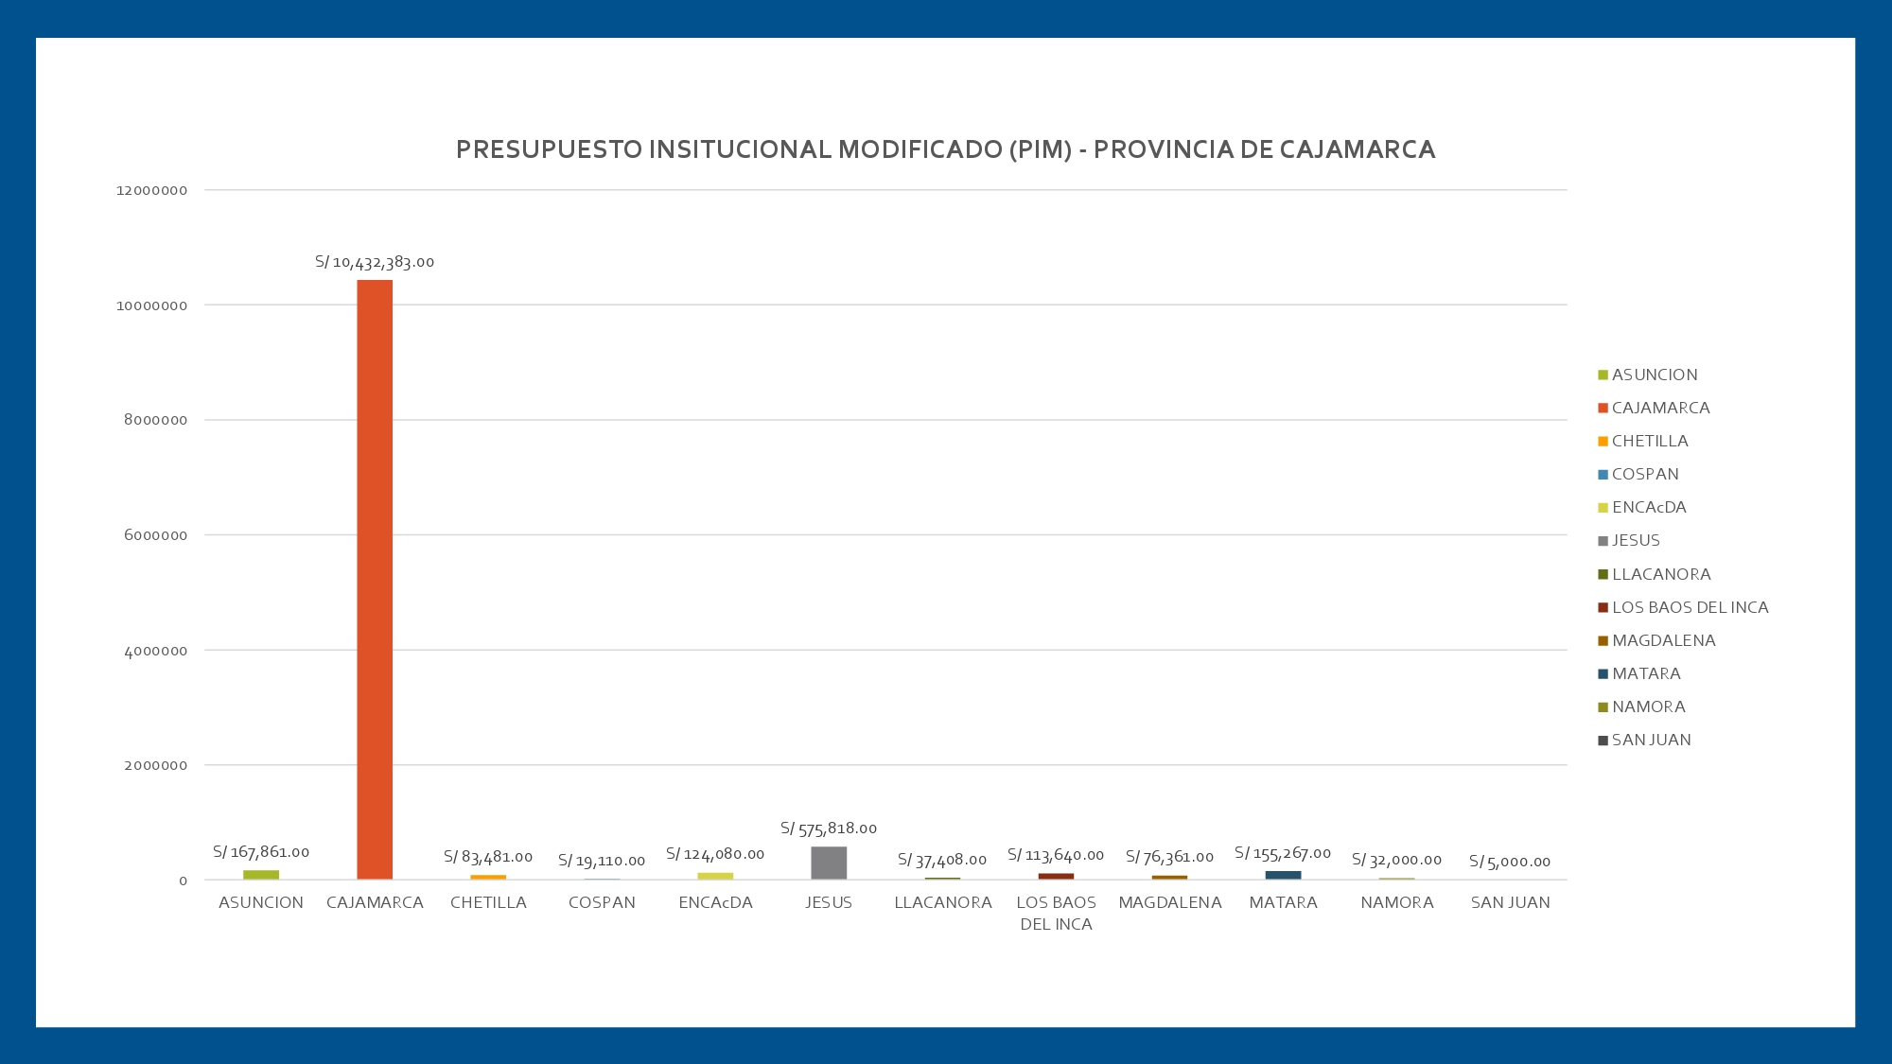Click the CAJAMARCA legend entry

(x=1660, y=408)
